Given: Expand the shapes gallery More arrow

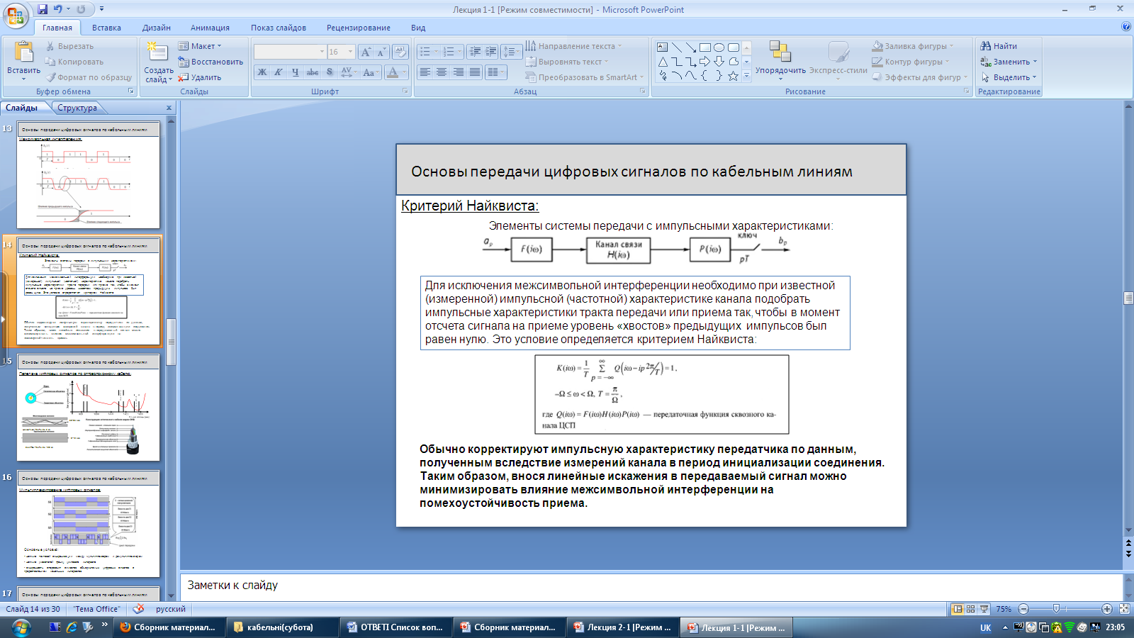Looking at the screenshot, I should click(x=746, y=76).
